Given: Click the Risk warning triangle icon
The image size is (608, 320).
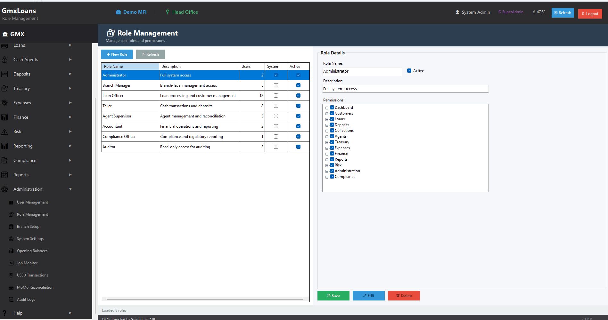Looking at the screenshot, I should [x=4, y=132].
